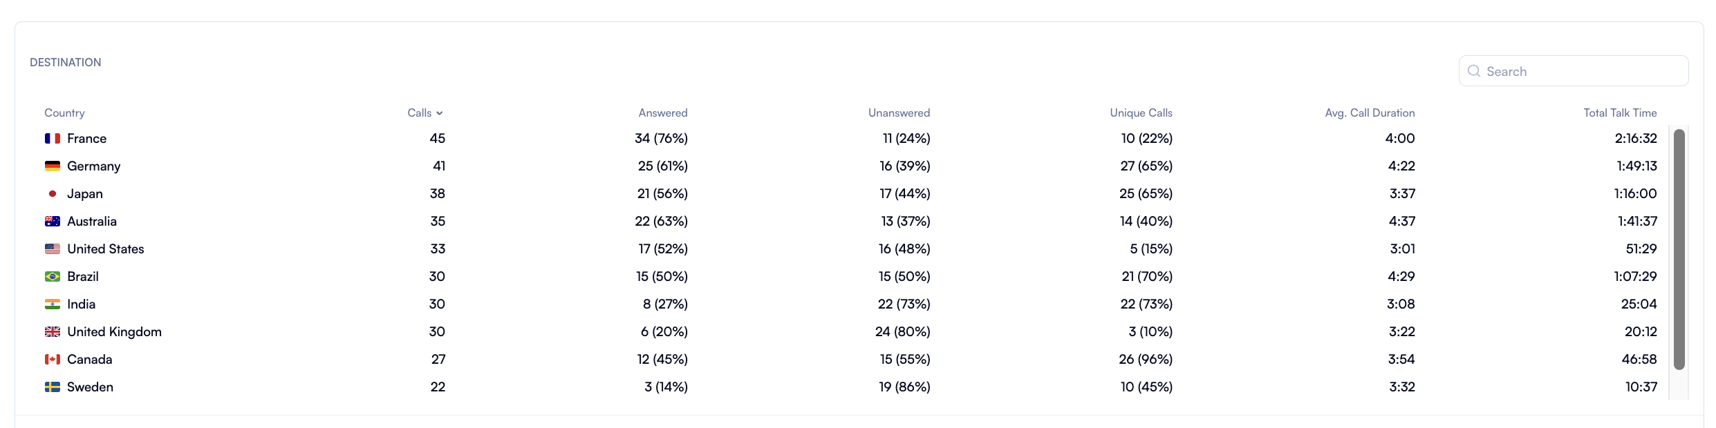Click the Sweden flag icon
The width and height of the screenshot is (1716, 428).
[x=53, y=387]
